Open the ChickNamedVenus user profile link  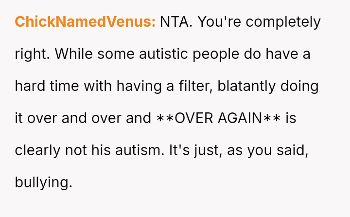click(85, 22)
